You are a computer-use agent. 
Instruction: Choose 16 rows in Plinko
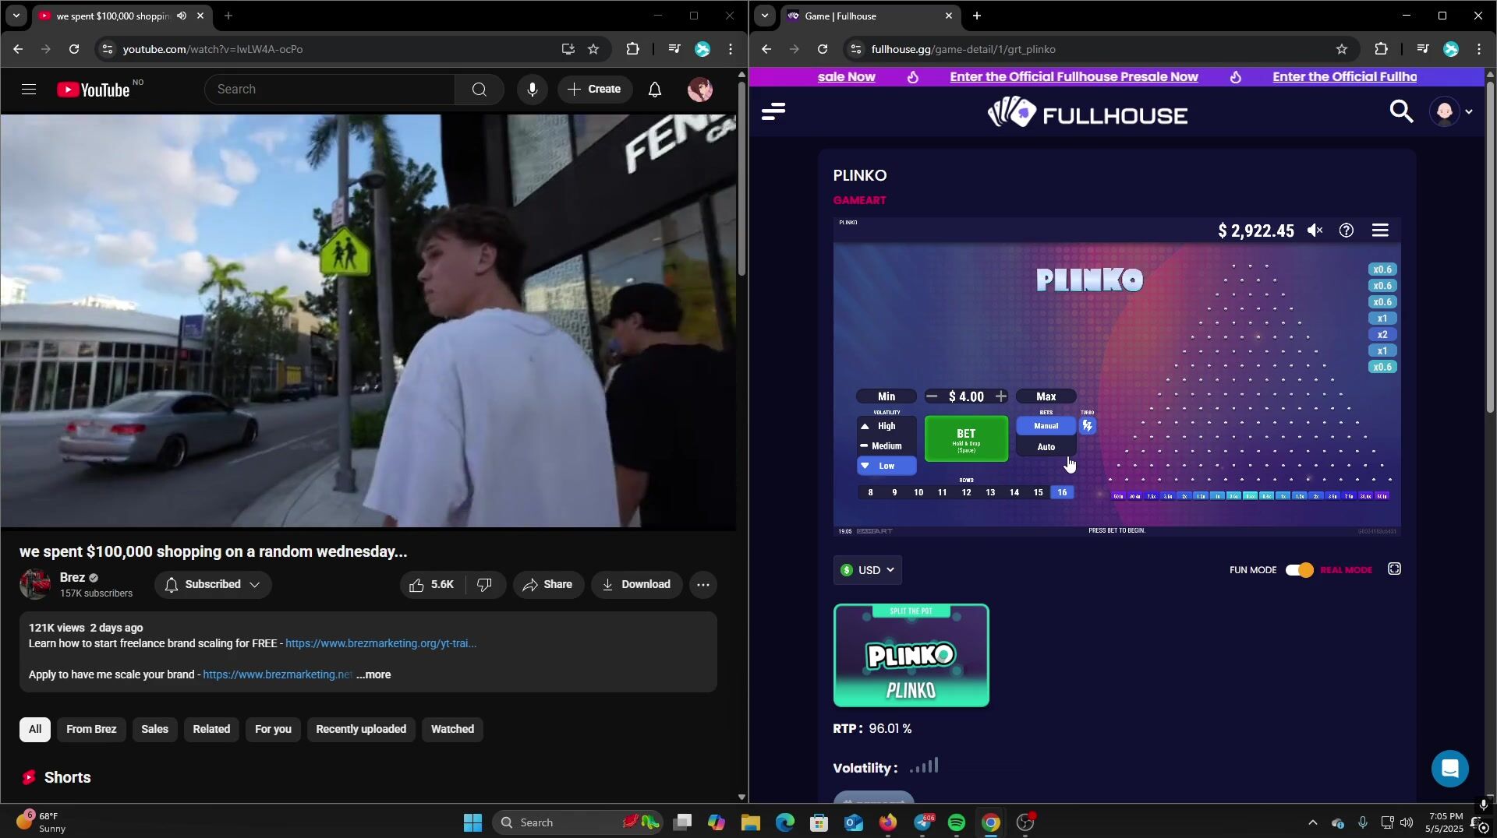1062,492
